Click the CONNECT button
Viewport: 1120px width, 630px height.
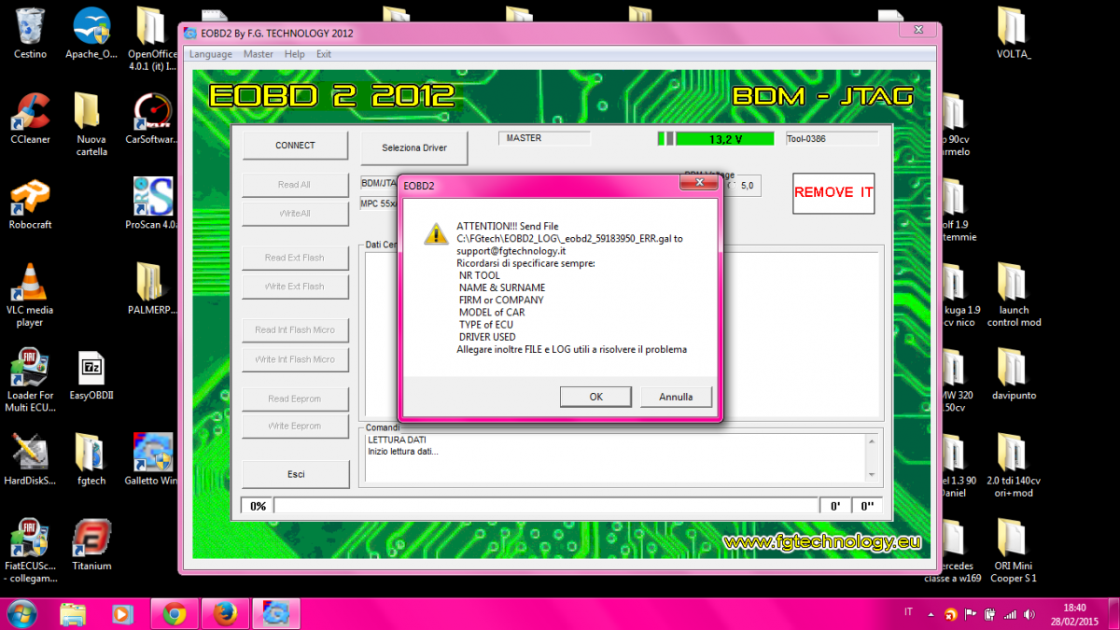295,146
